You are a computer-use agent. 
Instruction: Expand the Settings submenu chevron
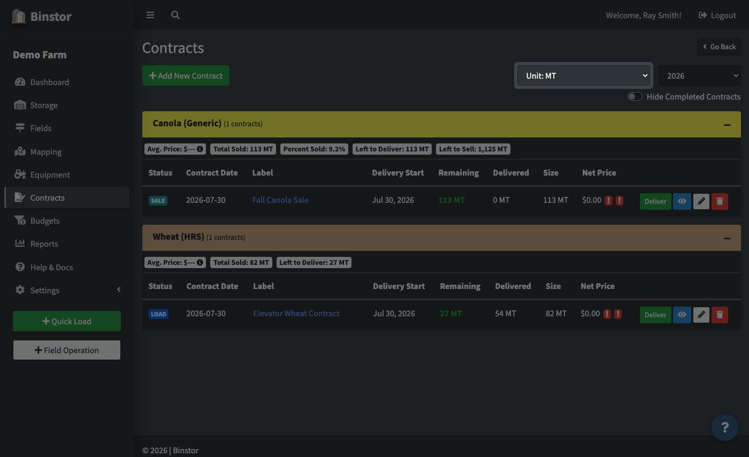point(119,290)
